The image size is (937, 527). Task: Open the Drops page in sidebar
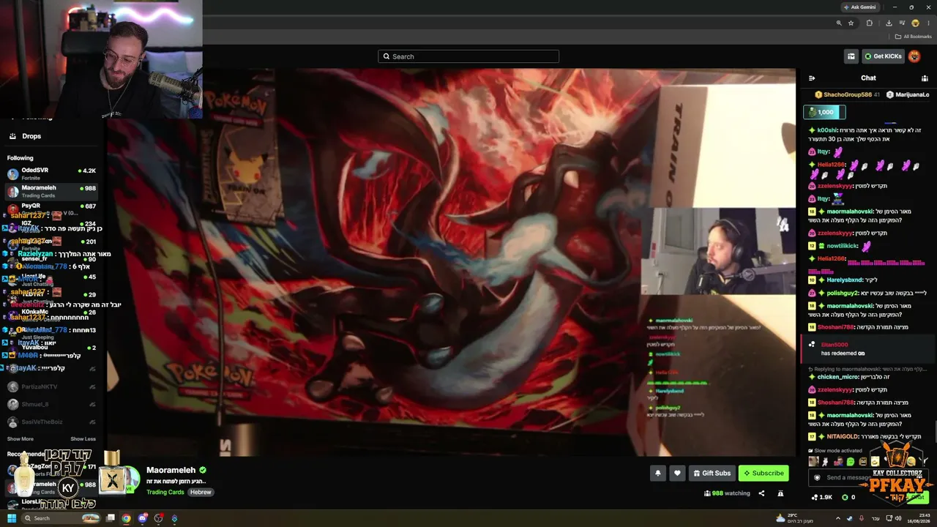pos(31,136)
